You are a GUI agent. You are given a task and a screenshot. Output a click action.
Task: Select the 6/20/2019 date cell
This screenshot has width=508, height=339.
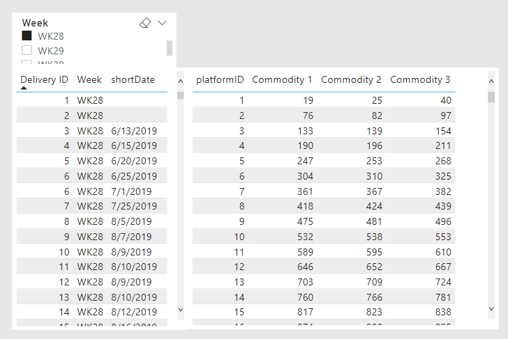tap(134, 161)
